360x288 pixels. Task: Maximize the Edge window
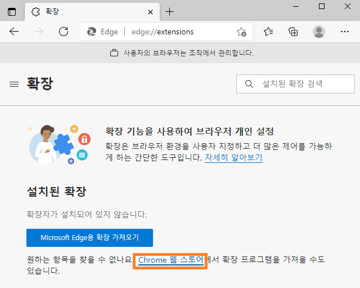coord(322,6)
